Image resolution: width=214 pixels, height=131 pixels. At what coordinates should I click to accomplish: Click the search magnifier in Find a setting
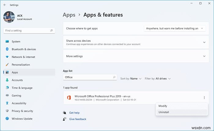[52, 30]
